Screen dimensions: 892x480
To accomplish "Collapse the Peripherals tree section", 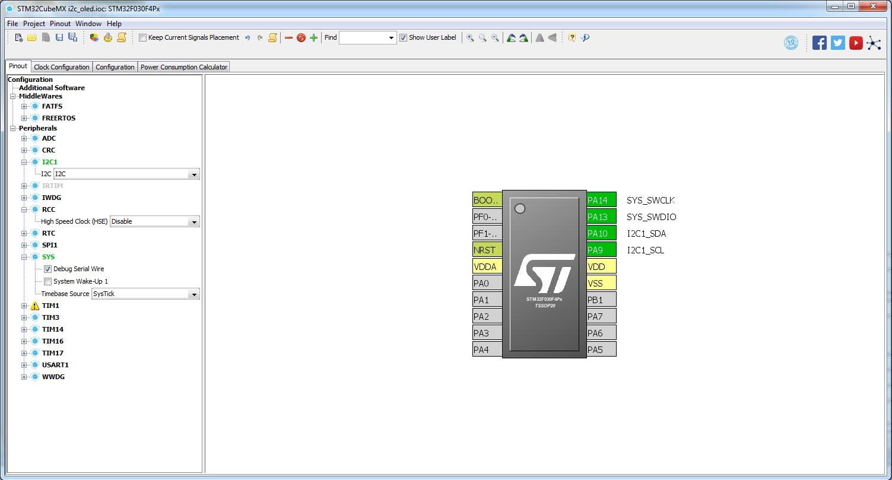I will click(x=12, y=128).
